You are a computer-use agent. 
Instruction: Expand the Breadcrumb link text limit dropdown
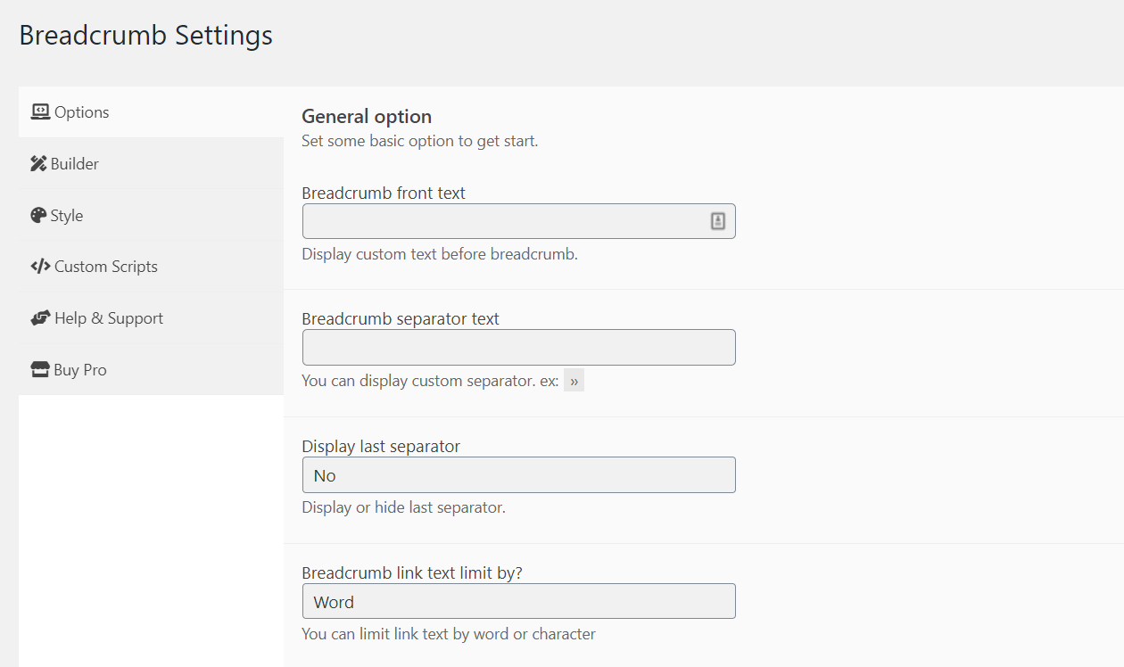coord(518,602)
